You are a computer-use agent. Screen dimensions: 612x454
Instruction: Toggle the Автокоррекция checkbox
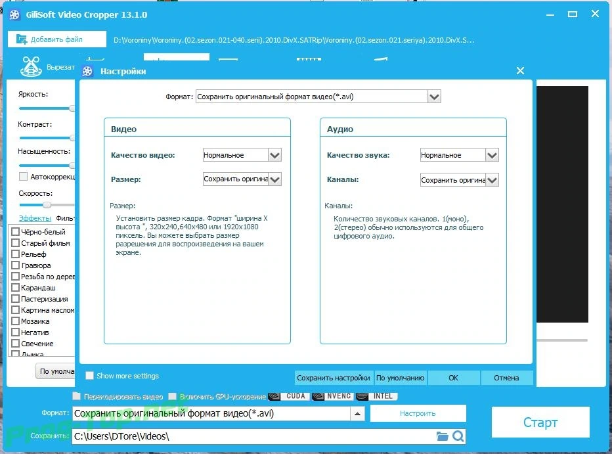23,177
